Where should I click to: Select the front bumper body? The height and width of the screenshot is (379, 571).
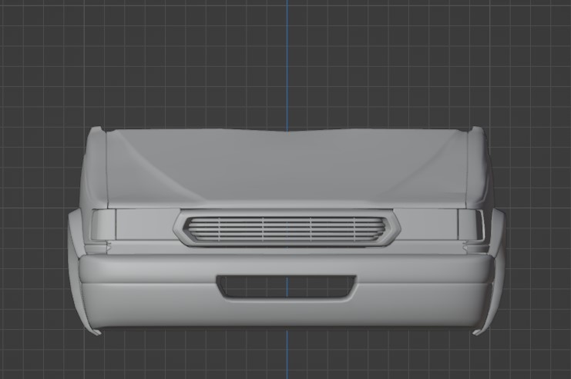[287, 291]
